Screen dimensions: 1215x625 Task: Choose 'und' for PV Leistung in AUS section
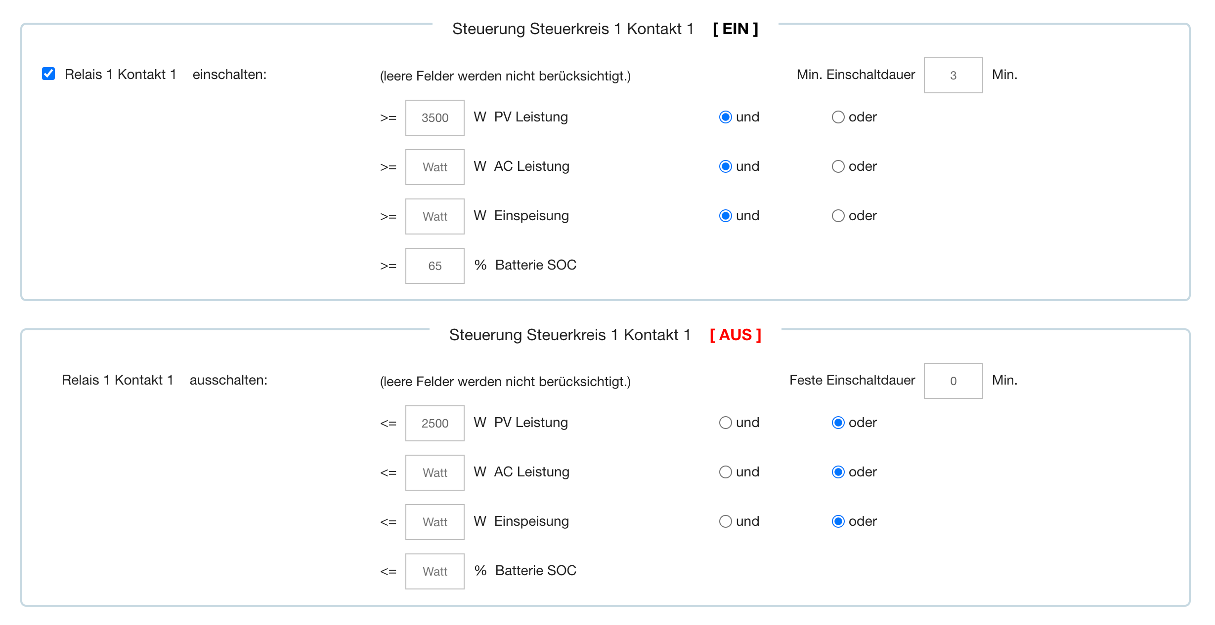(x=725, y=423)
